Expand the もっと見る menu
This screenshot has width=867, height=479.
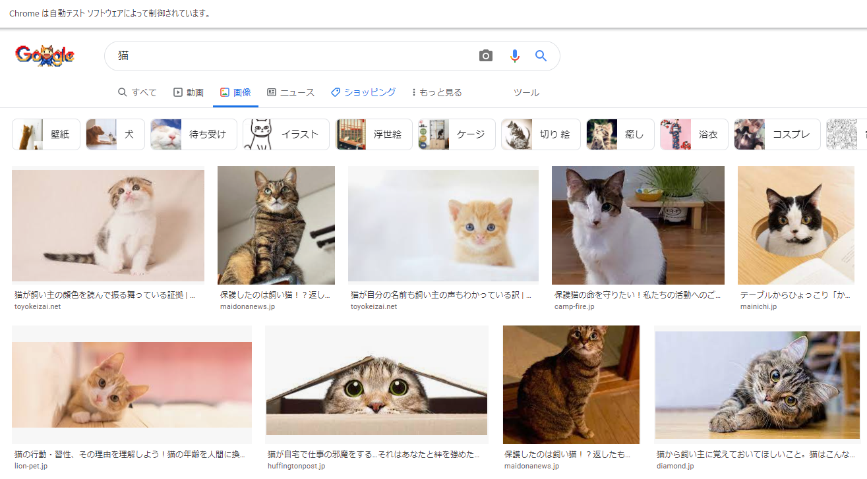[436, 92]
